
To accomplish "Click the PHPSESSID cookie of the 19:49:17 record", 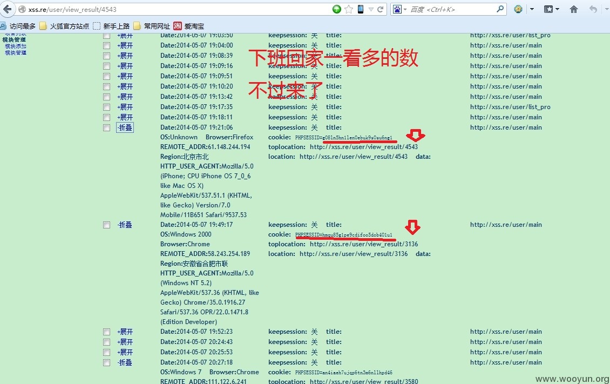I will coord(343,235).
